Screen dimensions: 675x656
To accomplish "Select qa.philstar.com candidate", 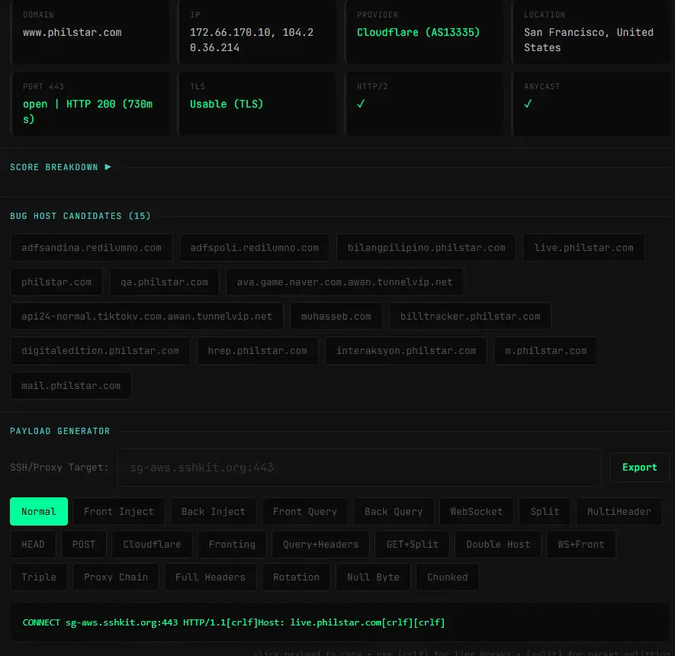I will (164, 282).
